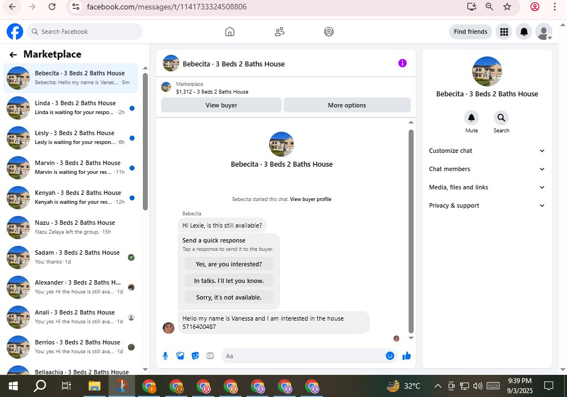Open Windows taskbar search

pyautogui.click(x=40, y=386)
